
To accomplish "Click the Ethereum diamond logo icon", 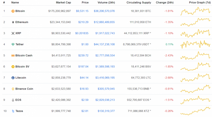I will [13, 22].
